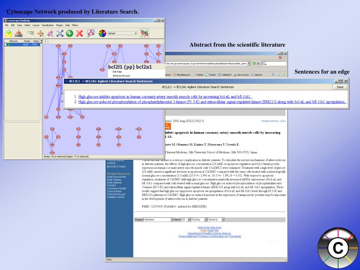Open the color wheel VizMapper icon
This screenshot has width=360, height=270.
click(102, 33)
